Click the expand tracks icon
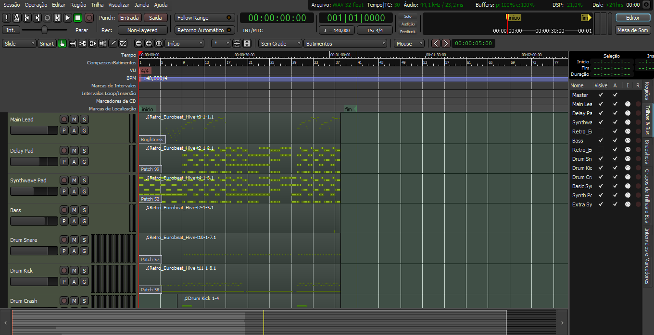 [247, 44]
